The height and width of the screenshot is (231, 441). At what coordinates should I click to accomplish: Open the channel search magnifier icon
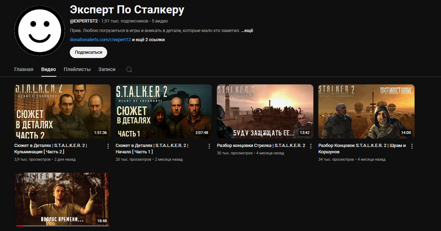(x=129, y=70)
